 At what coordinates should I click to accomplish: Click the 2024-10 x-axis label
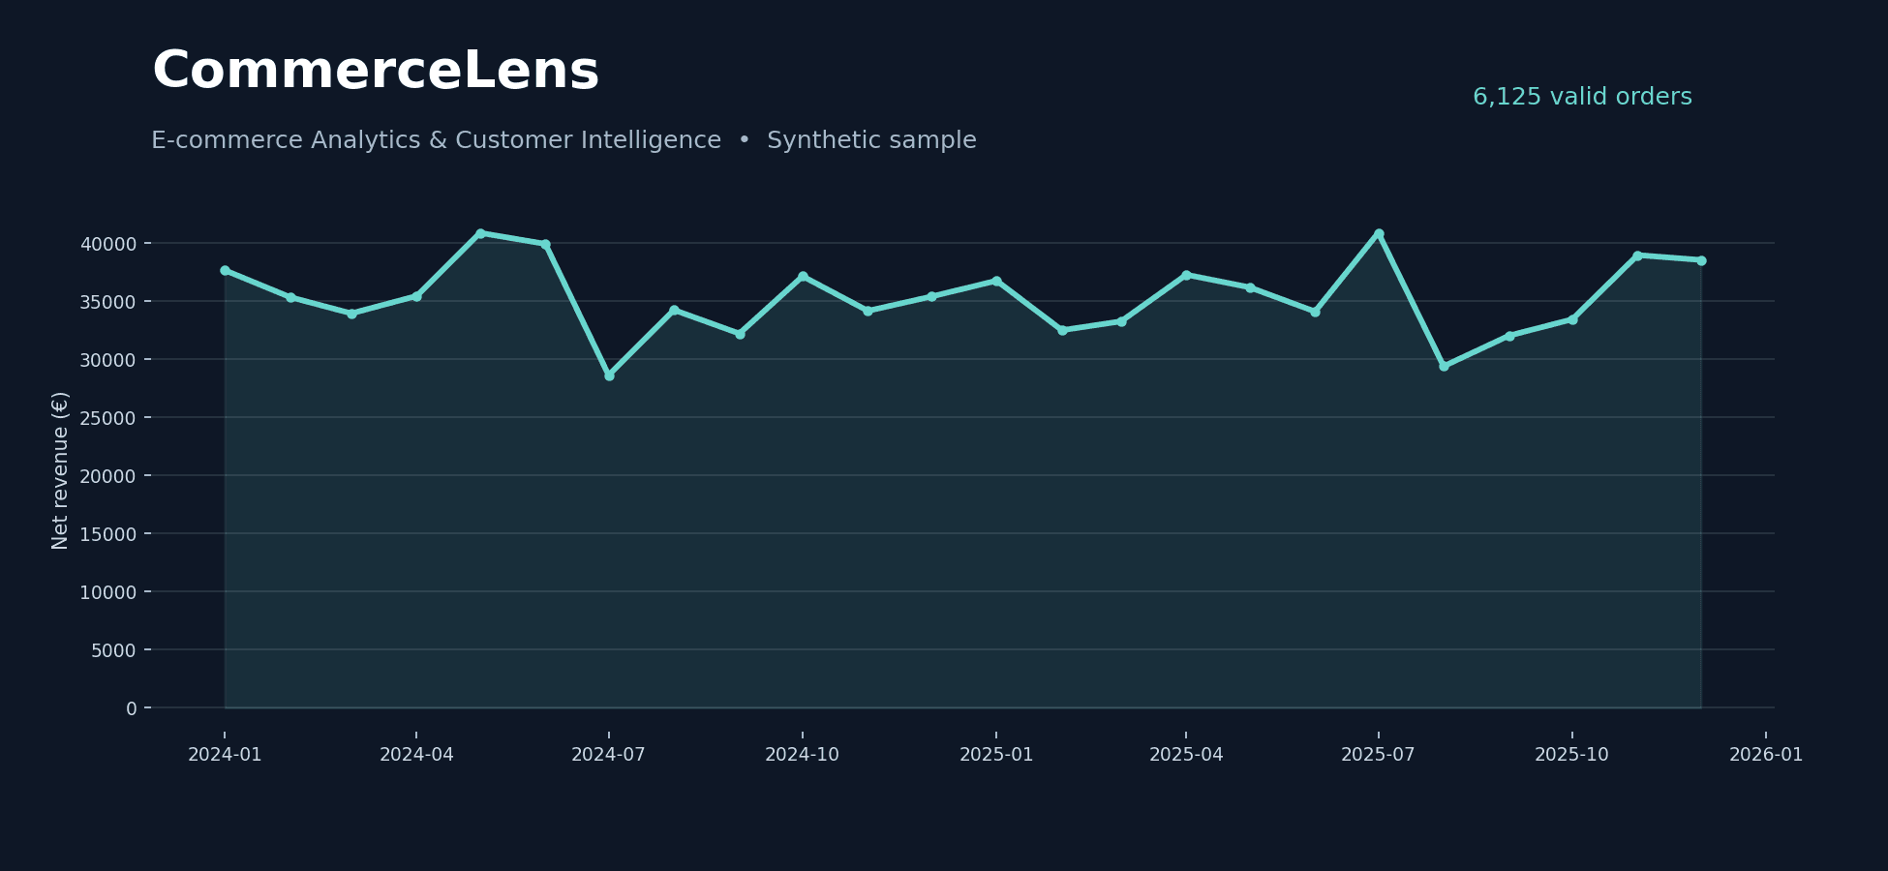[x=803, y=755]
